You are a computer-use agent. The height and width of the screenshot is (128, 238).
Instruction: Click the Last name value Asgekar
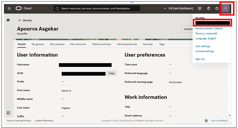click(66, 108)
